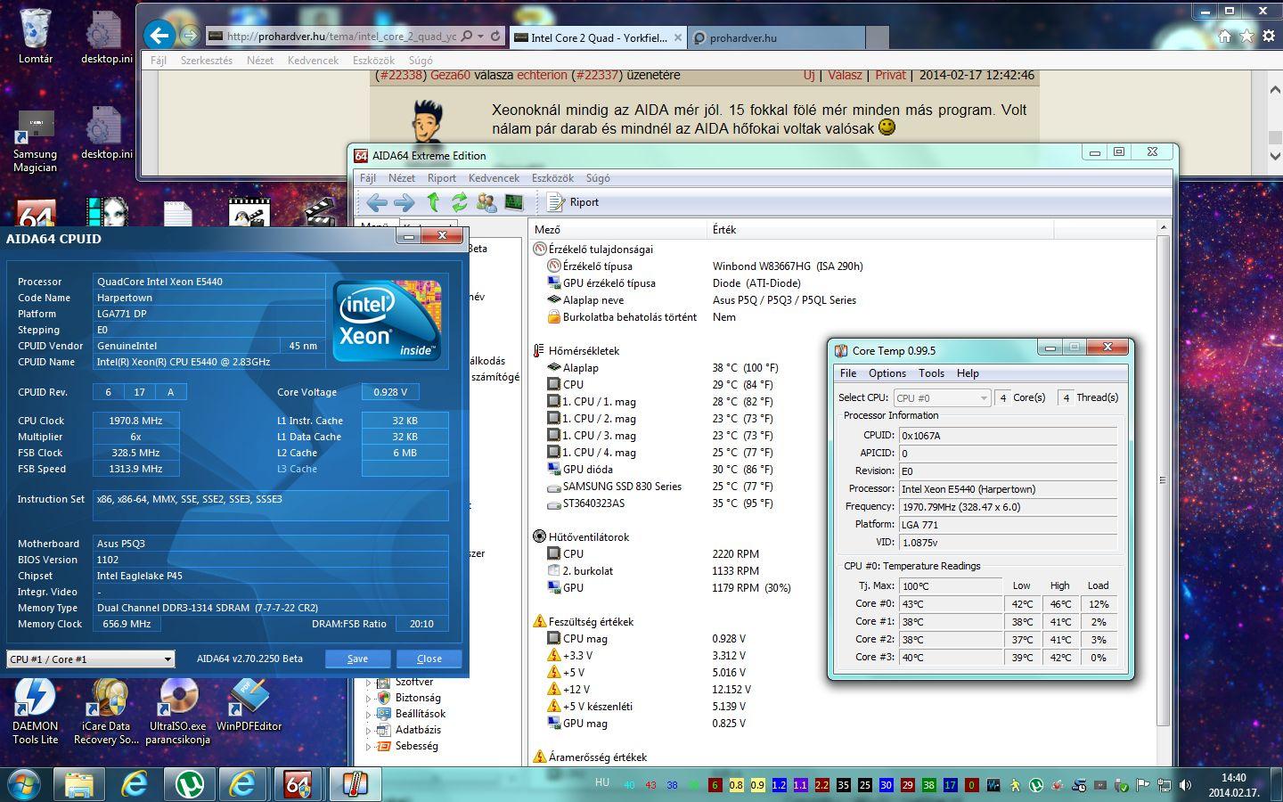Image resolution: width=1283 pixels, height=802 pixels.
Task: Click AIDA64 forward navigation arrow
Action: tap(404, 202)
